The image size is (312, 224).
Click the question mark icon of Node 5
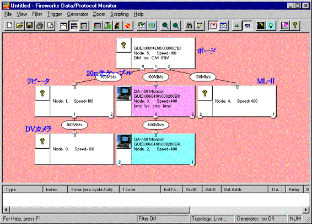[x=123, y=45]
